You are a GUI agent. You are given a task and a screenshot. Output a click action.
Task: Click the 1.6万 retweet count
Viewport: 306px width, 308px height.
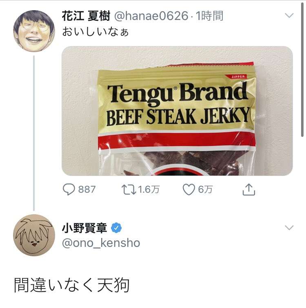[149, 189]
